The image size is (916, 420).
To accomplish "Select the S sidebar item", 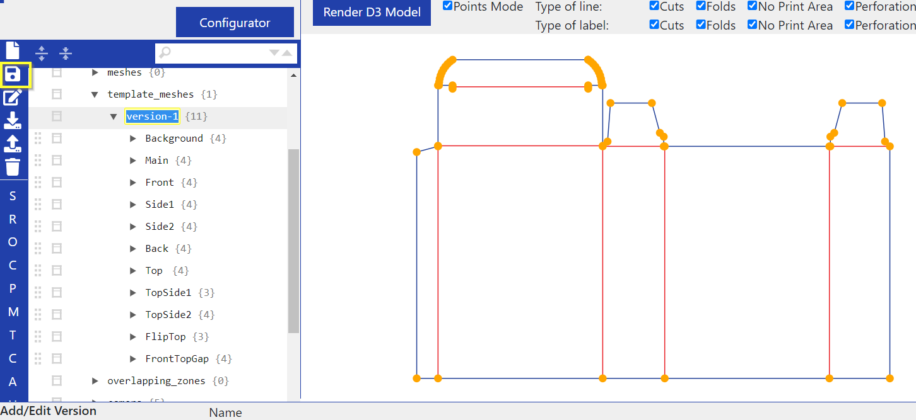I will (13, 196).
